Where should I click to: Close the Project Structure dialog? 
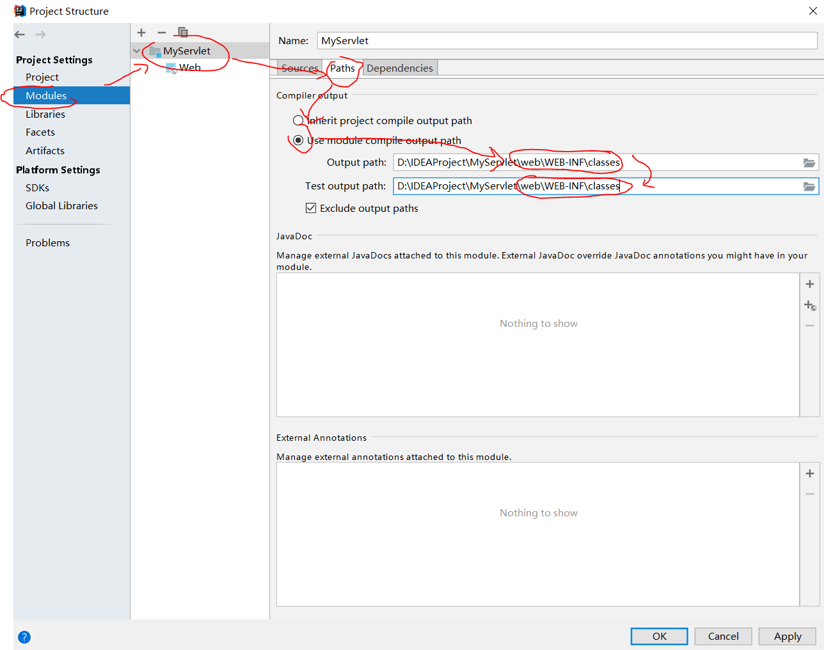coord(812,11)
